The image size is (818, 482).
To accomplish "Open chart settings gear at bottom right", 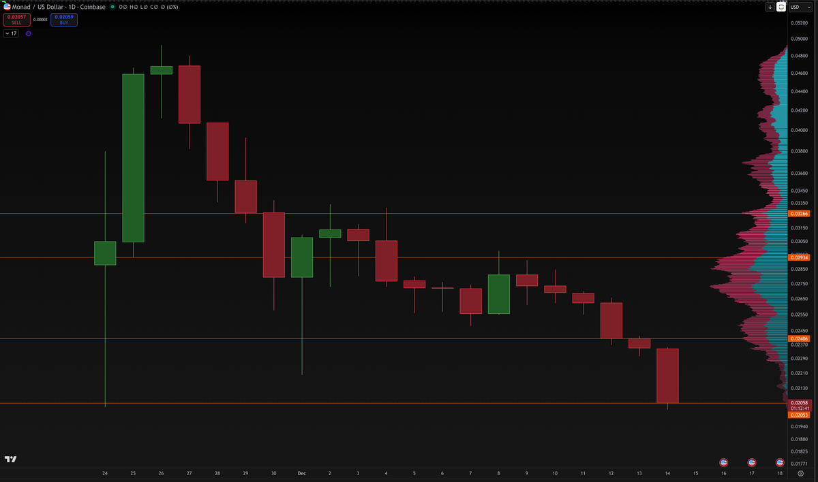I will (800, 472).
